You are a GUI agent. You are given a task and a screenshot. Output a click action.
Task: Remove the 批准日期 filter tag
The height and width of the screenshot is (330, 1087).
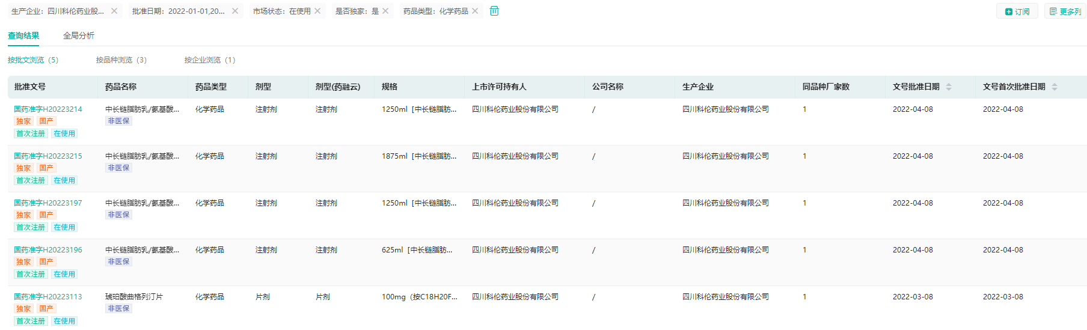[x=235, y=11]
